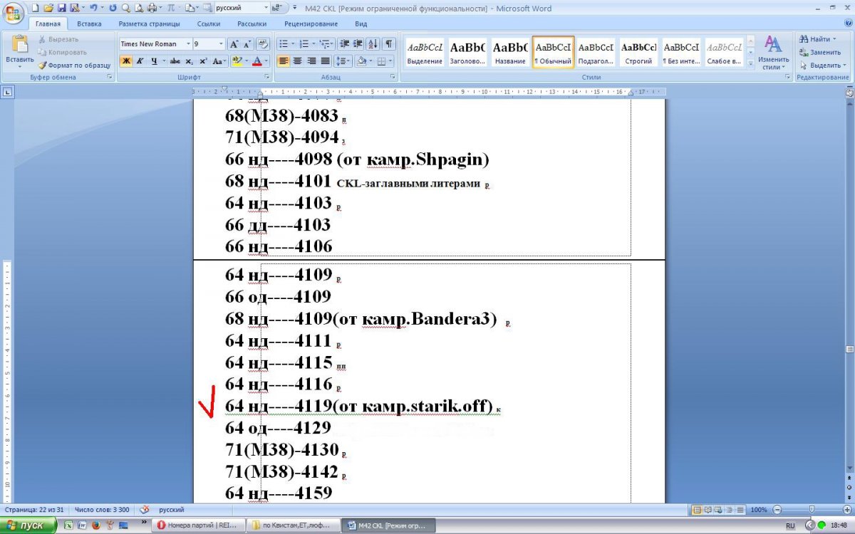Switch to the Вставка tab
Screen dimensions: 855x534
tap(89, 23)
